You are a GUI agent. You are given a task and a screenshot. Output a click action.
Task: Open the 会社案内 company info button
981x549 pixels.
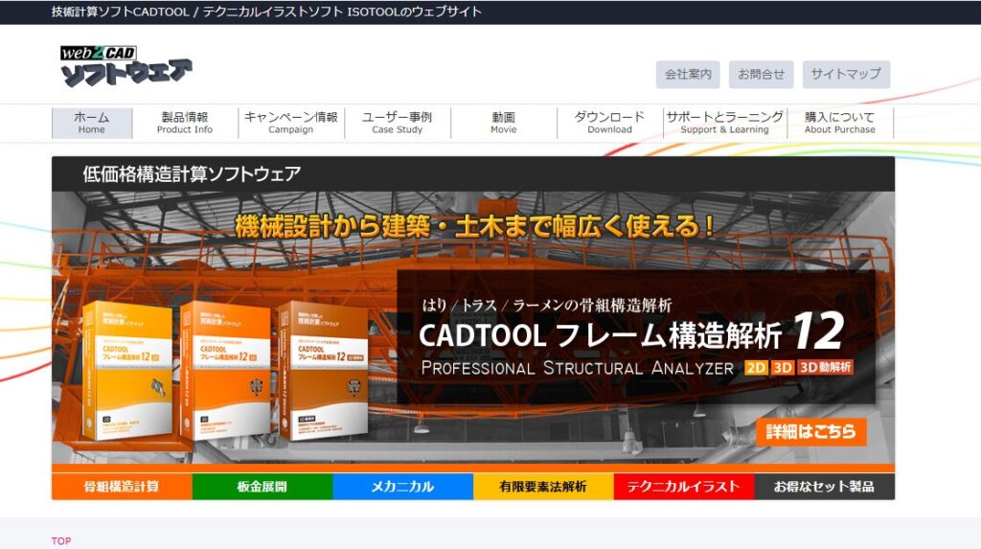(688, 74)
